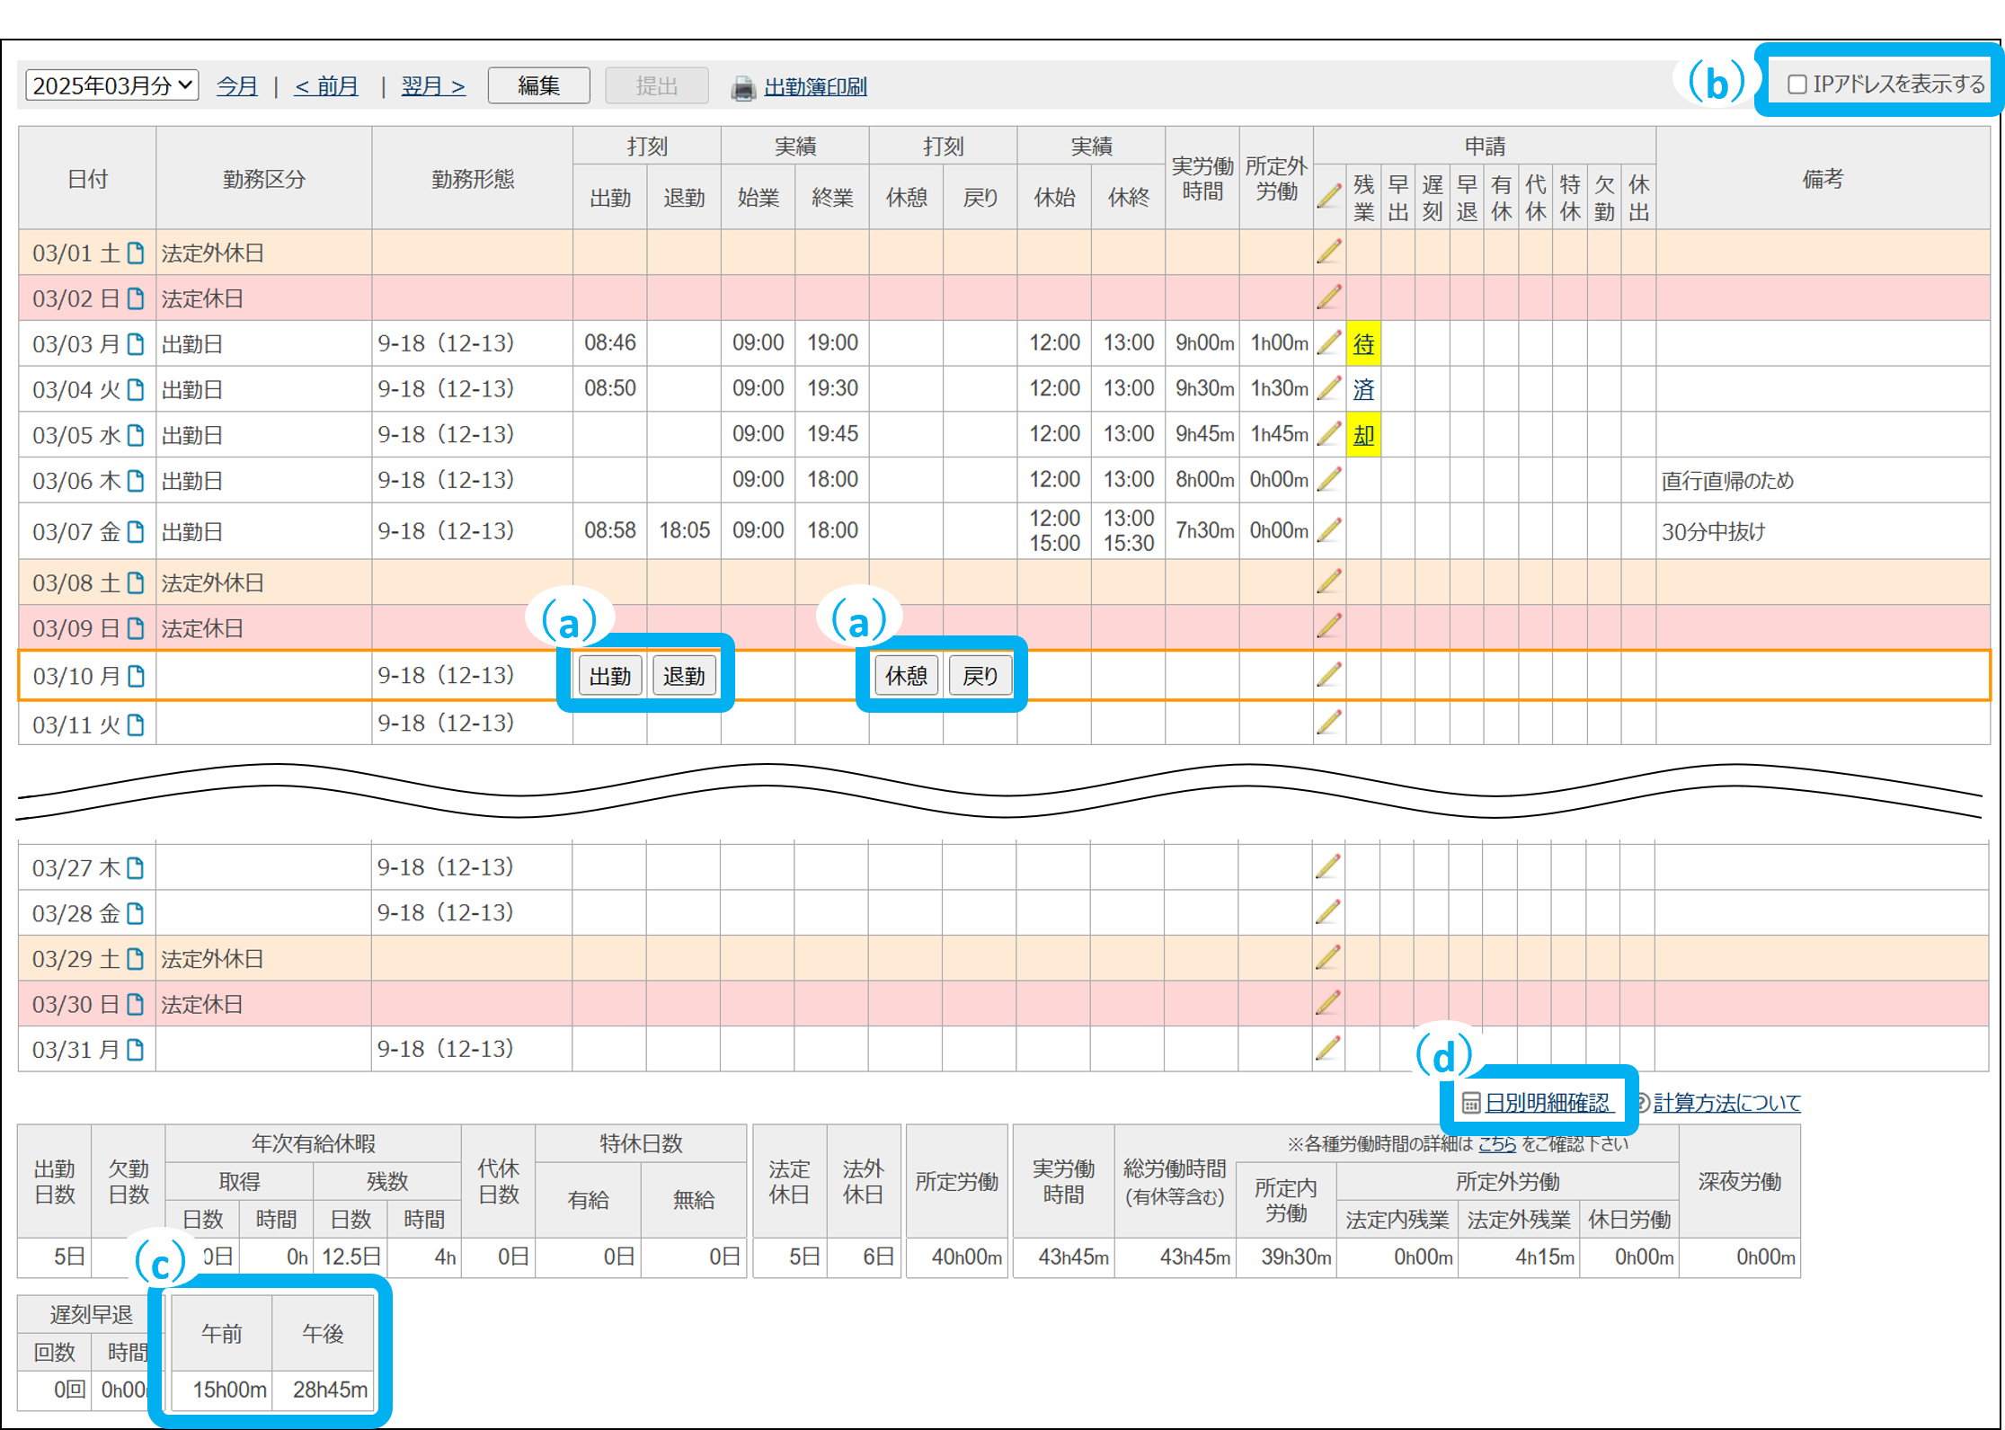Enable the IPアドレスを表示する checkbox
2005x1430 pixels.
point(1797,84)
